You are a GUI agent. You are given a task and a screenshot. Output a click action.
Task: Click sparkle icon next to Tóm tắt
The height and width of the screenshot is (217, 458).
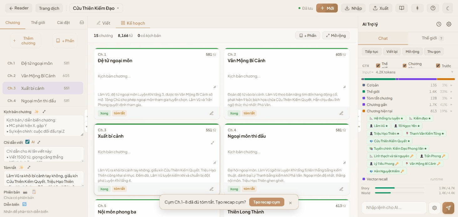21,168
